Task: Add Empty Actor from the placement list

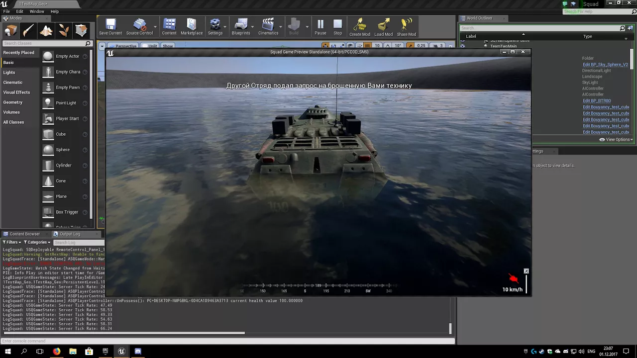Action: pos(65,56)
